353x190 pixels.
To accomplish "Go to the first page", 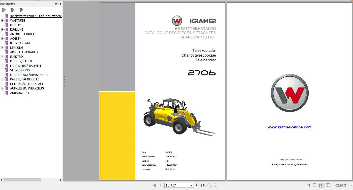I will coord(154,185).
